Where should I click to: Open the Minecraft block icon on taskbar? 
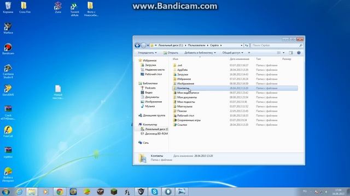pos(114,192)
